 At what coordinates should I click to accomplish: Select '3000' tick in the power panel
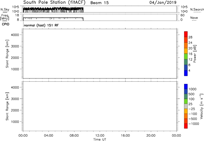15,46
